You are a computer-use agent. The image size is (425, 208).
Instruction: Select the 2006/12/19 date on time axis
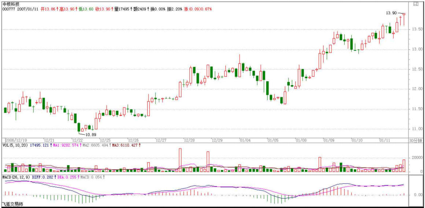(16, 140)
